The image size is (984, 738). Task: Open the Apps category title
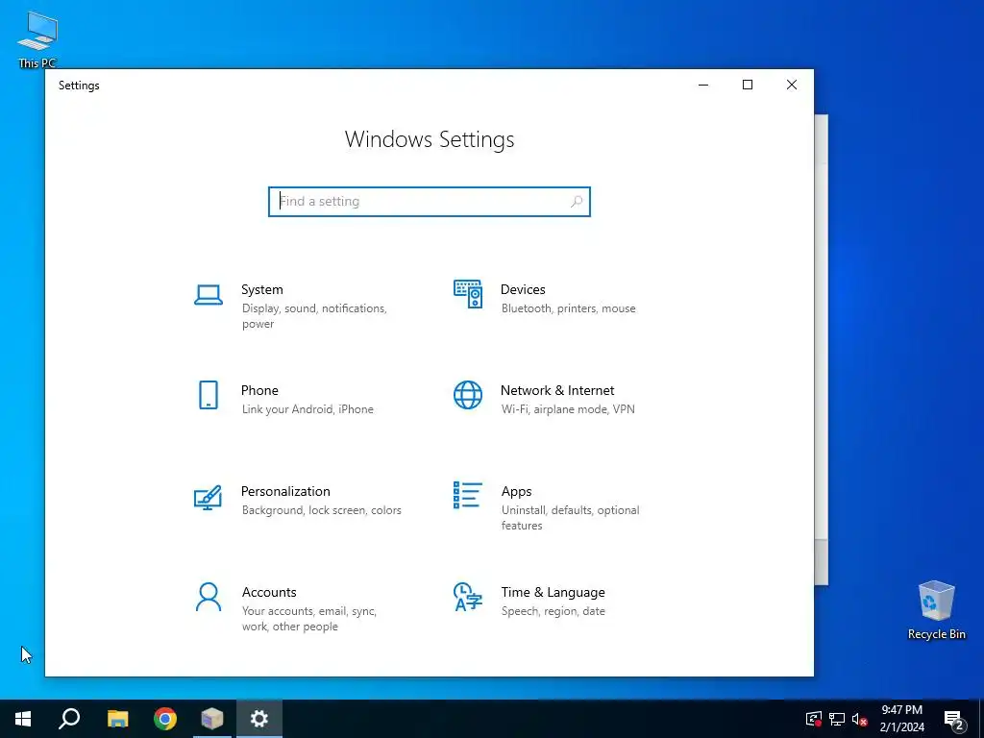click(x=516, y=491)
